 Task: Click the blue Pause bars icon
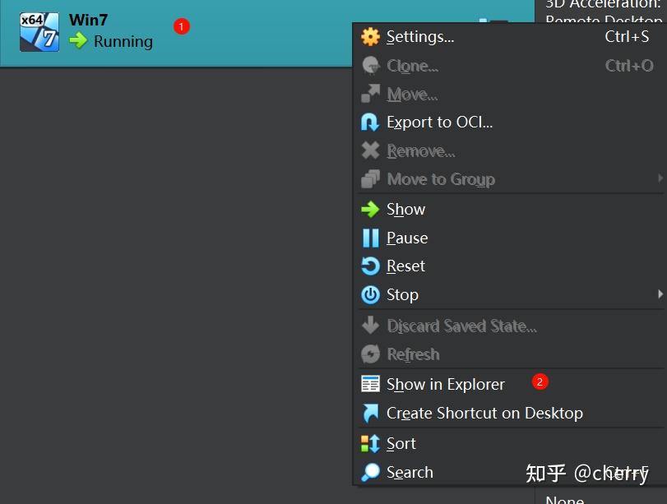tap(370, 238)
